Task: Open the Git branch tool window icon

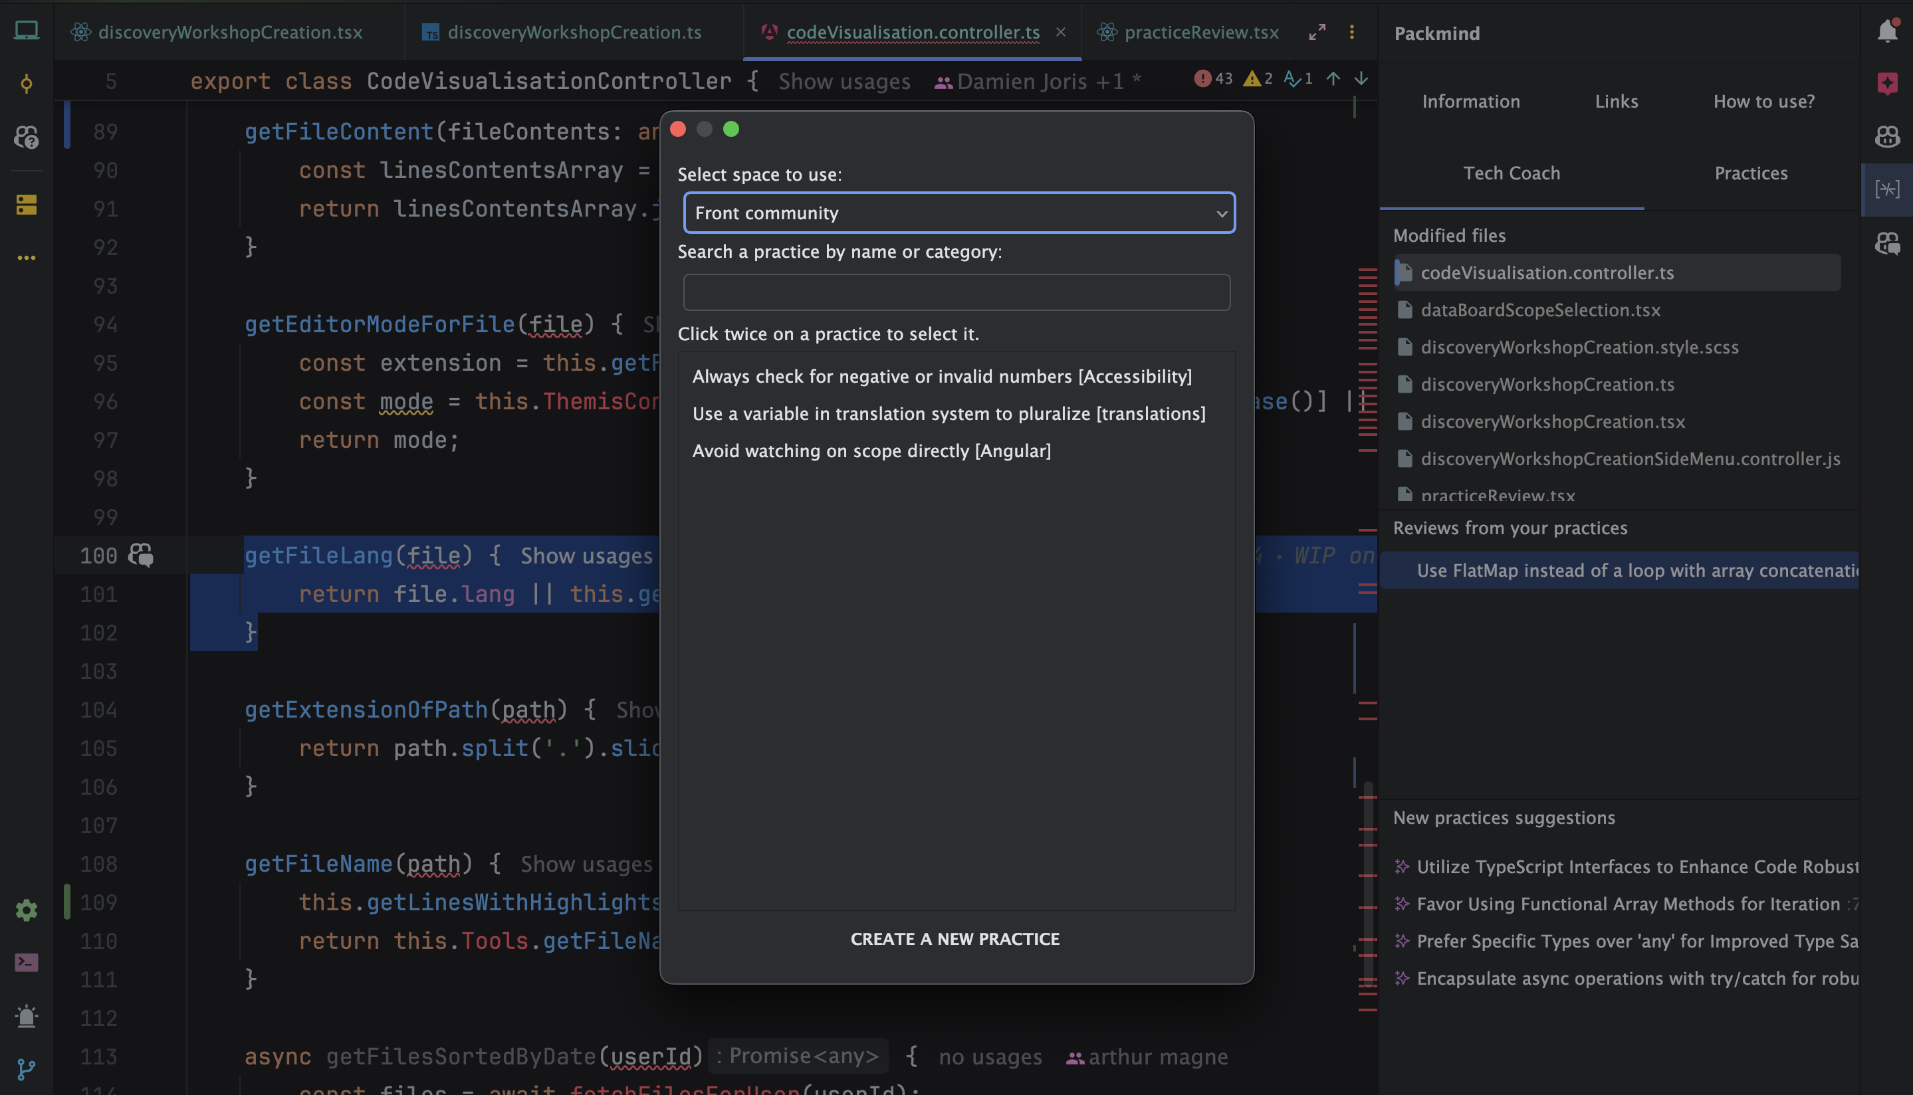Action: (27, 1068)
